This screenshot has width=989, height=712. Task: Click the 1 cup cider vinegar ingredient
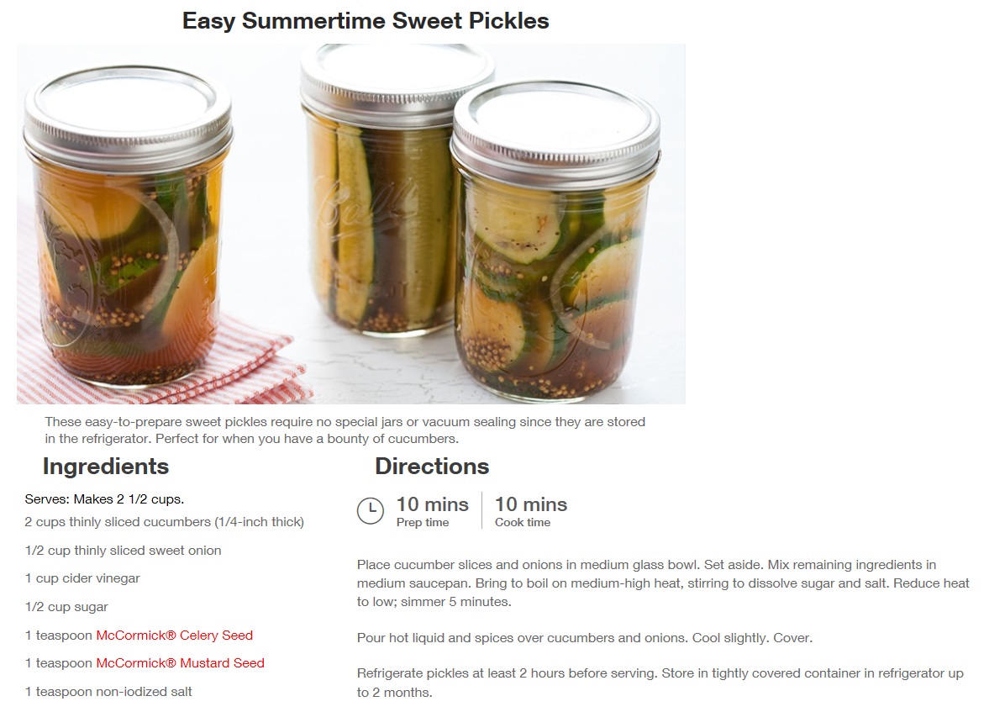82,578
